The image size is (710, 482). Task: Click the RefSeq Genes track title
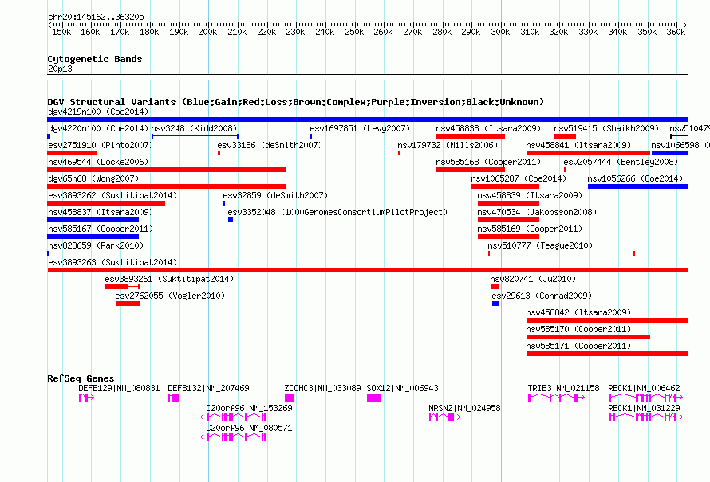pos(81,378)
